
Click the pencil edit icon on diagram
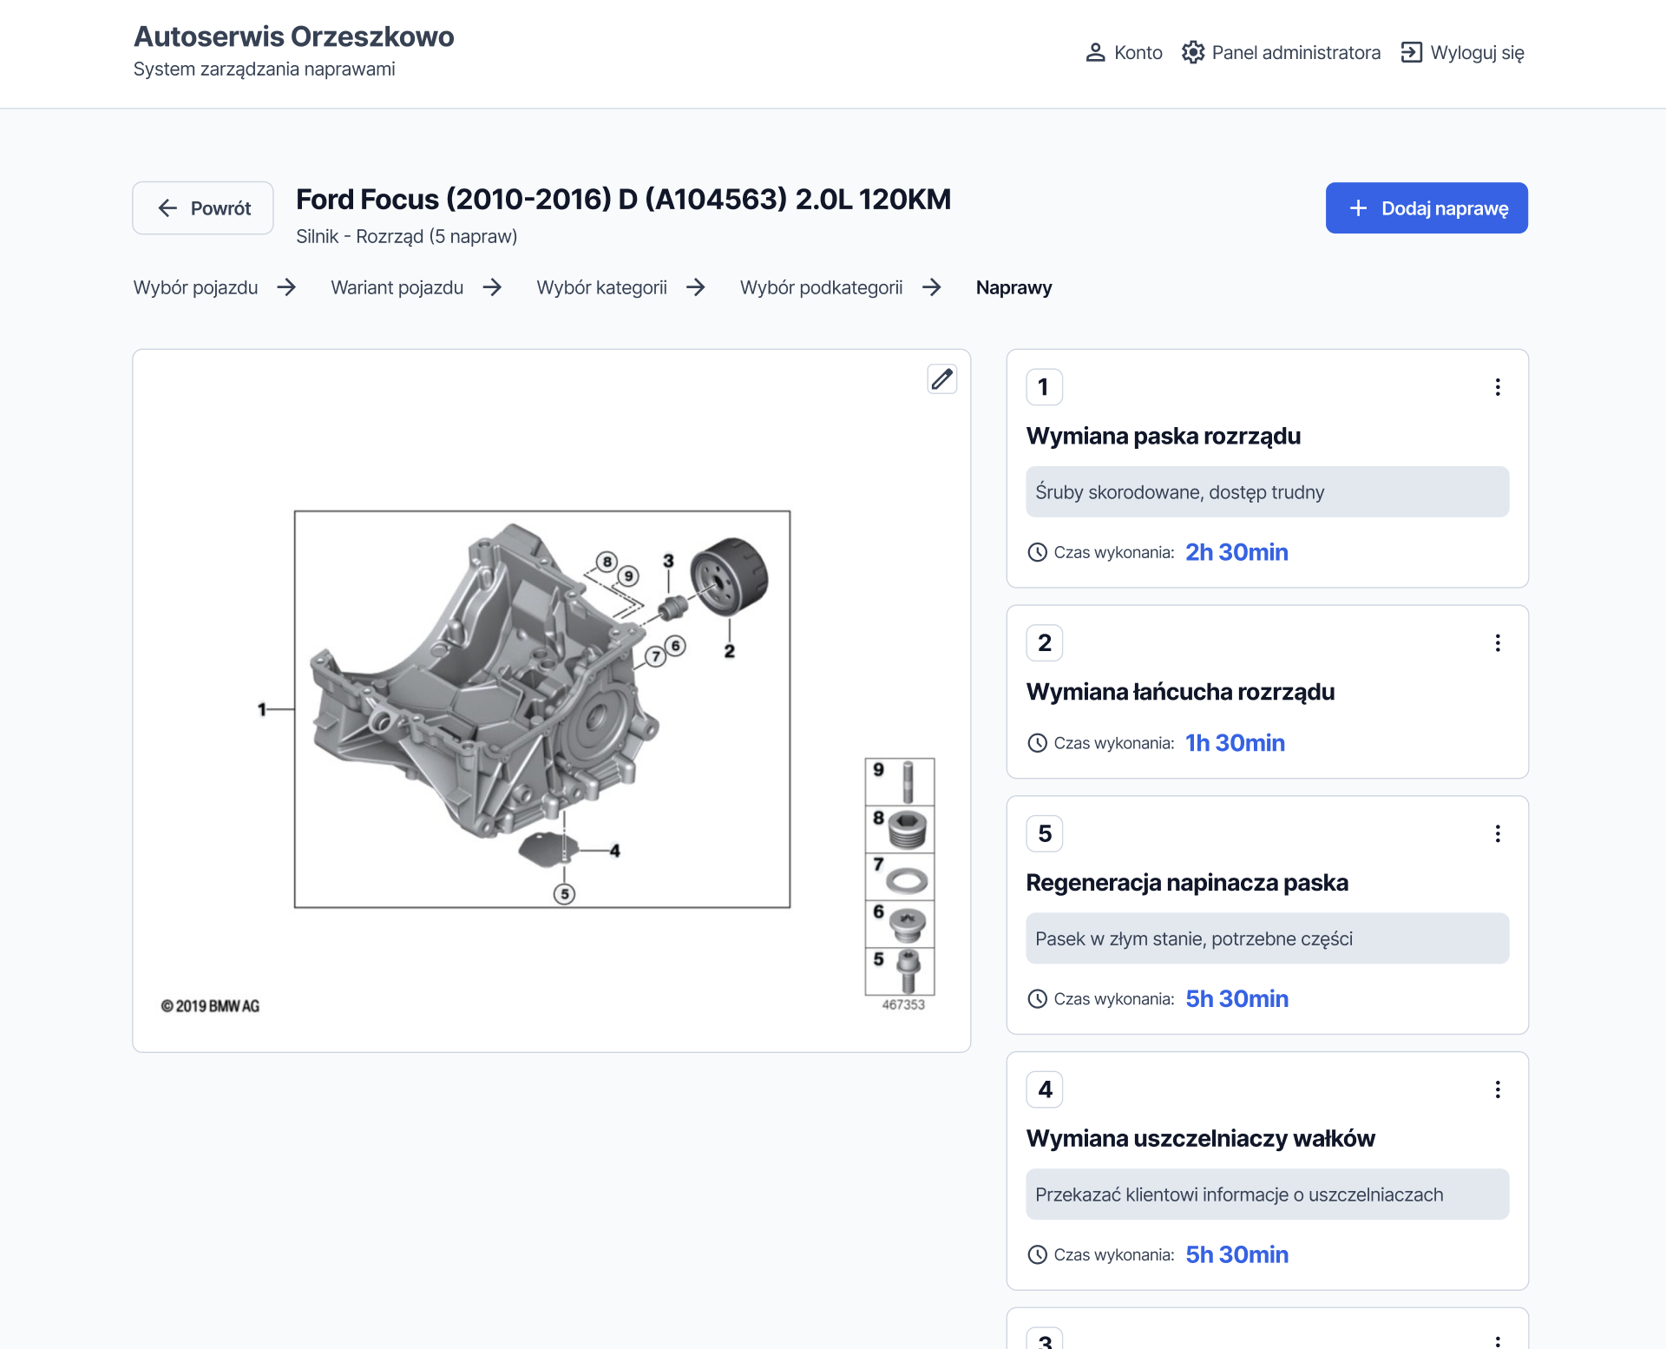(941, 379)
